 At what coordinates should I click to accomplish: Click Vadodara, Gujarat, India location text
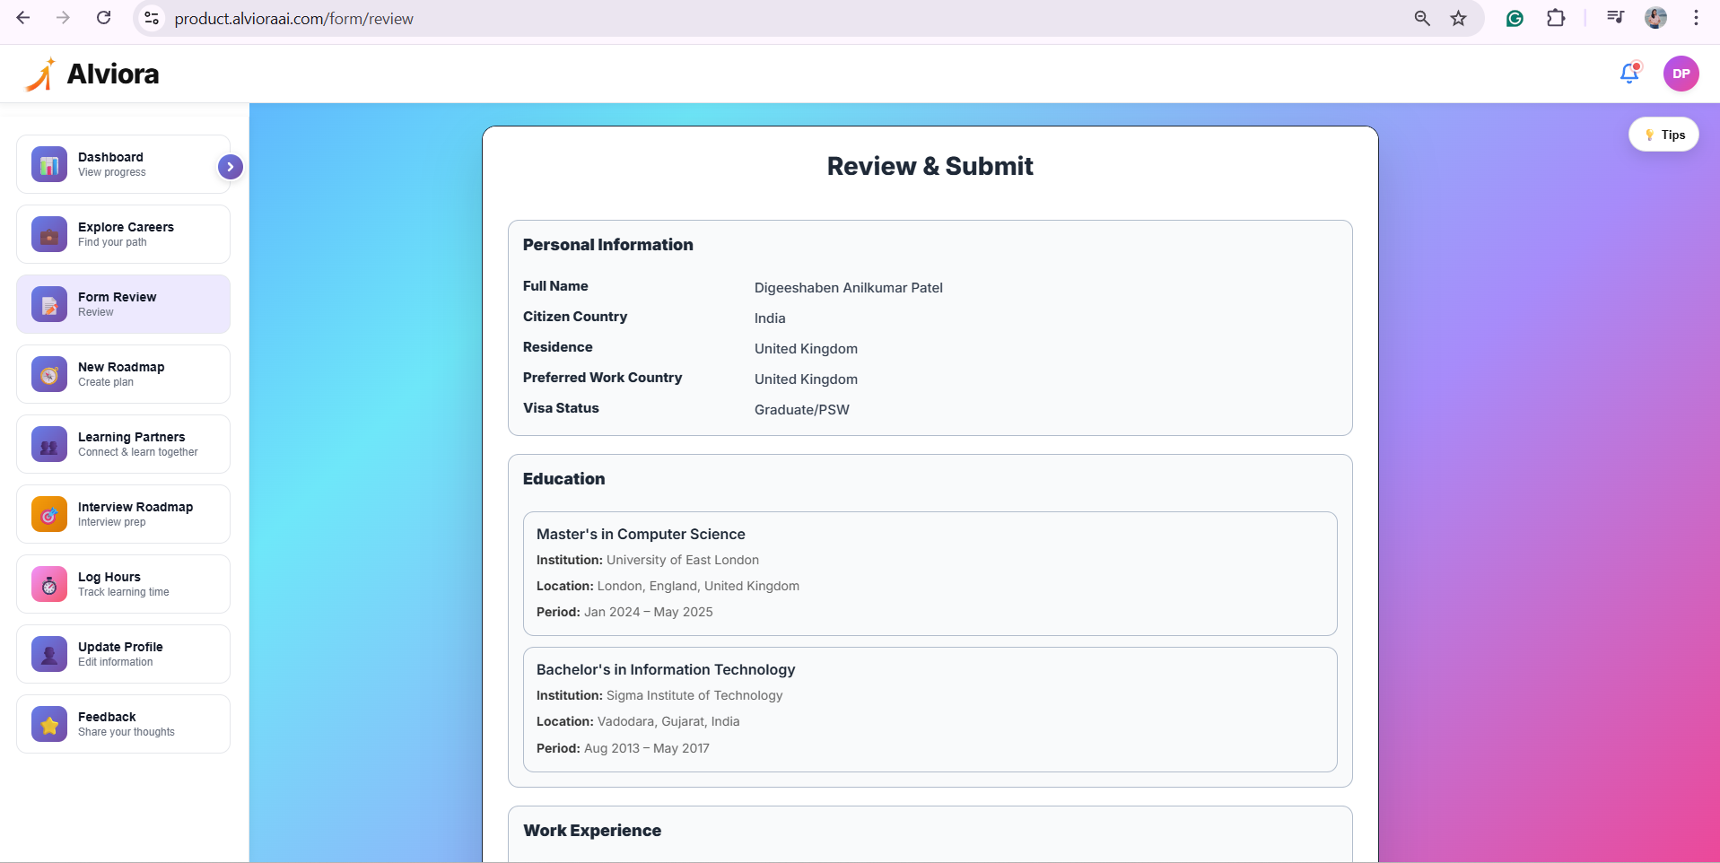point(668,721)
